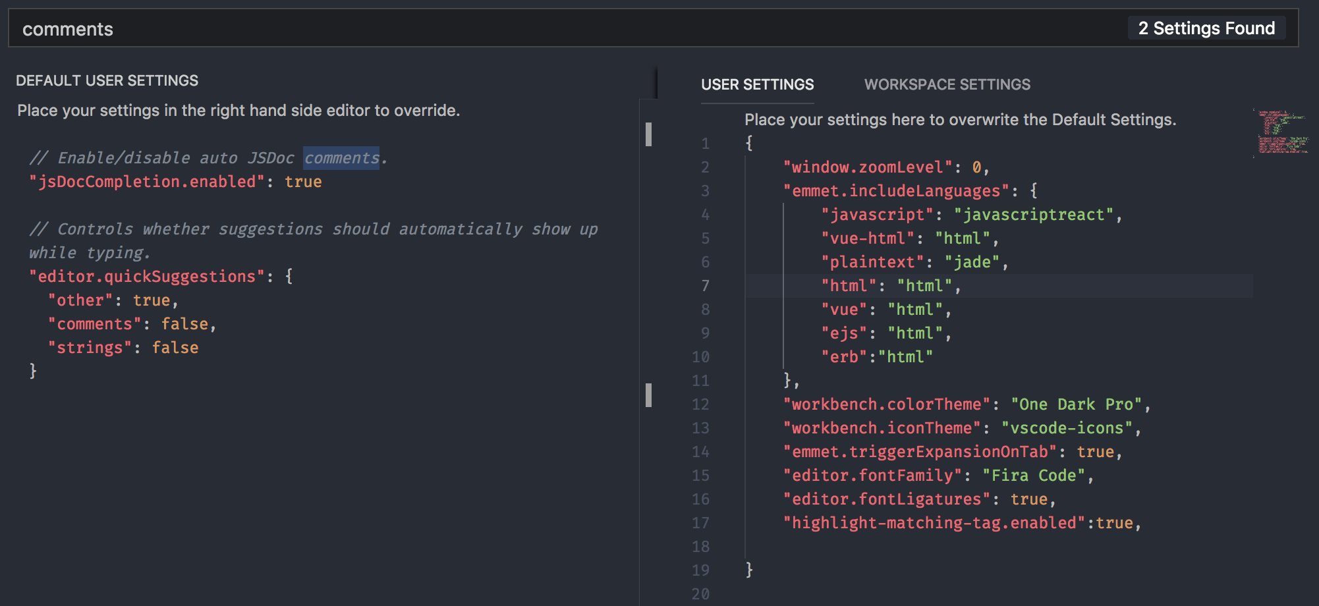Click the "editor.fontFamily" key
Screen dimensions: 1319x606
coord(872,476)
